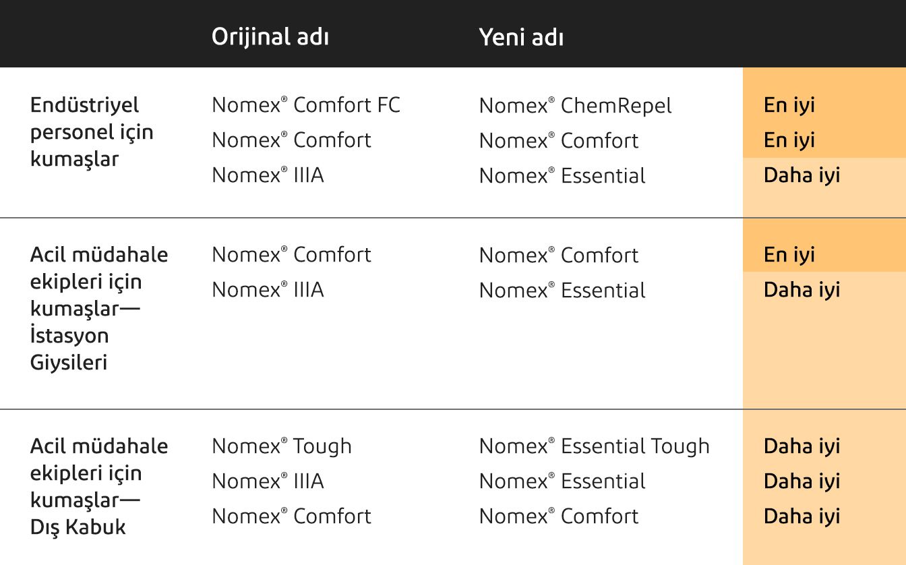
Task: Select the 'Nomex Essential Tough' entry
Action: click(594, 446)
